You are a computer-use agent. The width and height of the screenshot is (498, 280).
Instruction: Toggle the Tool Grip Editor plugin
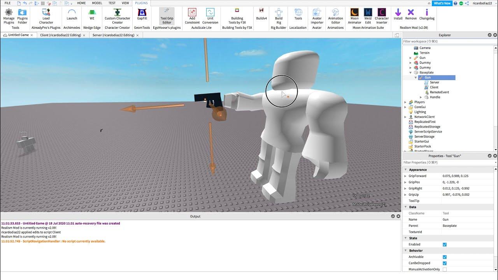pyautogui.click(x=167, y=16)
